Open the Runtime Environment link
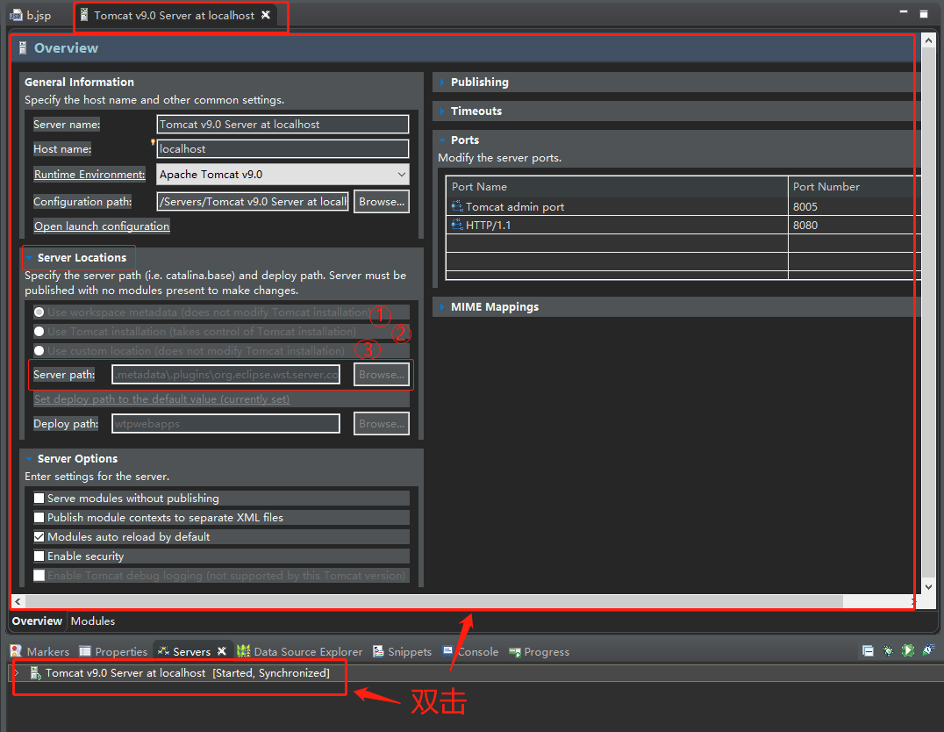The width and height of the screenshot is (944, 732). 89,175
